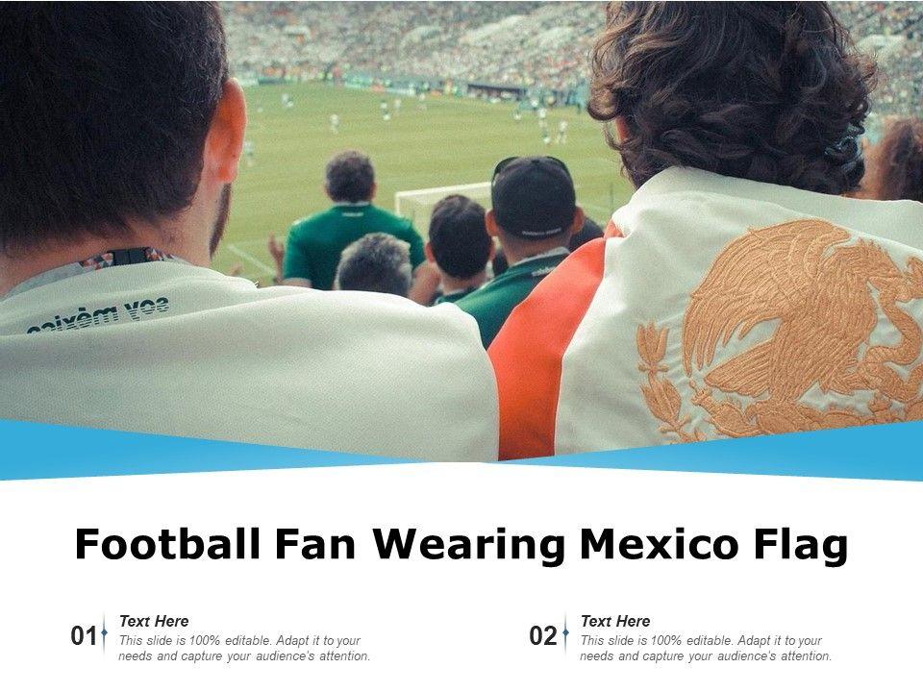Click the gray-haired spectator in the center
The width and height of the screenshot is (923, 692).
coord(375,263)
